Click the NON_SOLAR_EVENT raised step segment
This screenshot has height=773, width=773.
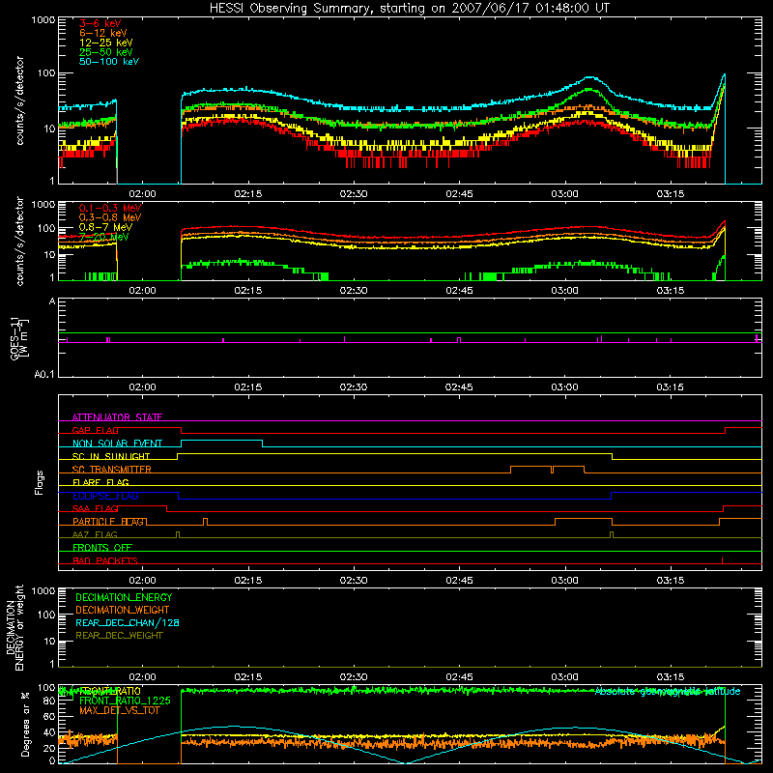click(221, 441)
